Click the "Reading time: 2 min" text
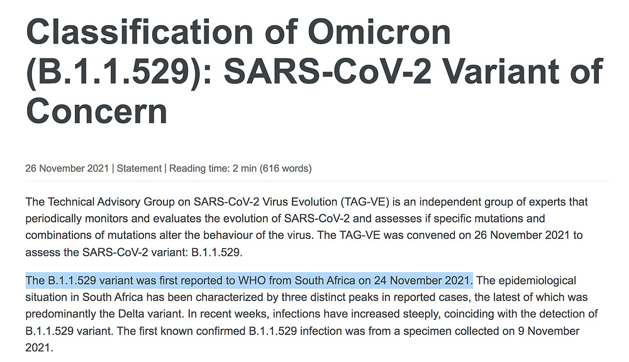This screenshot has width=629, height=362. click(x=213, y=168)
